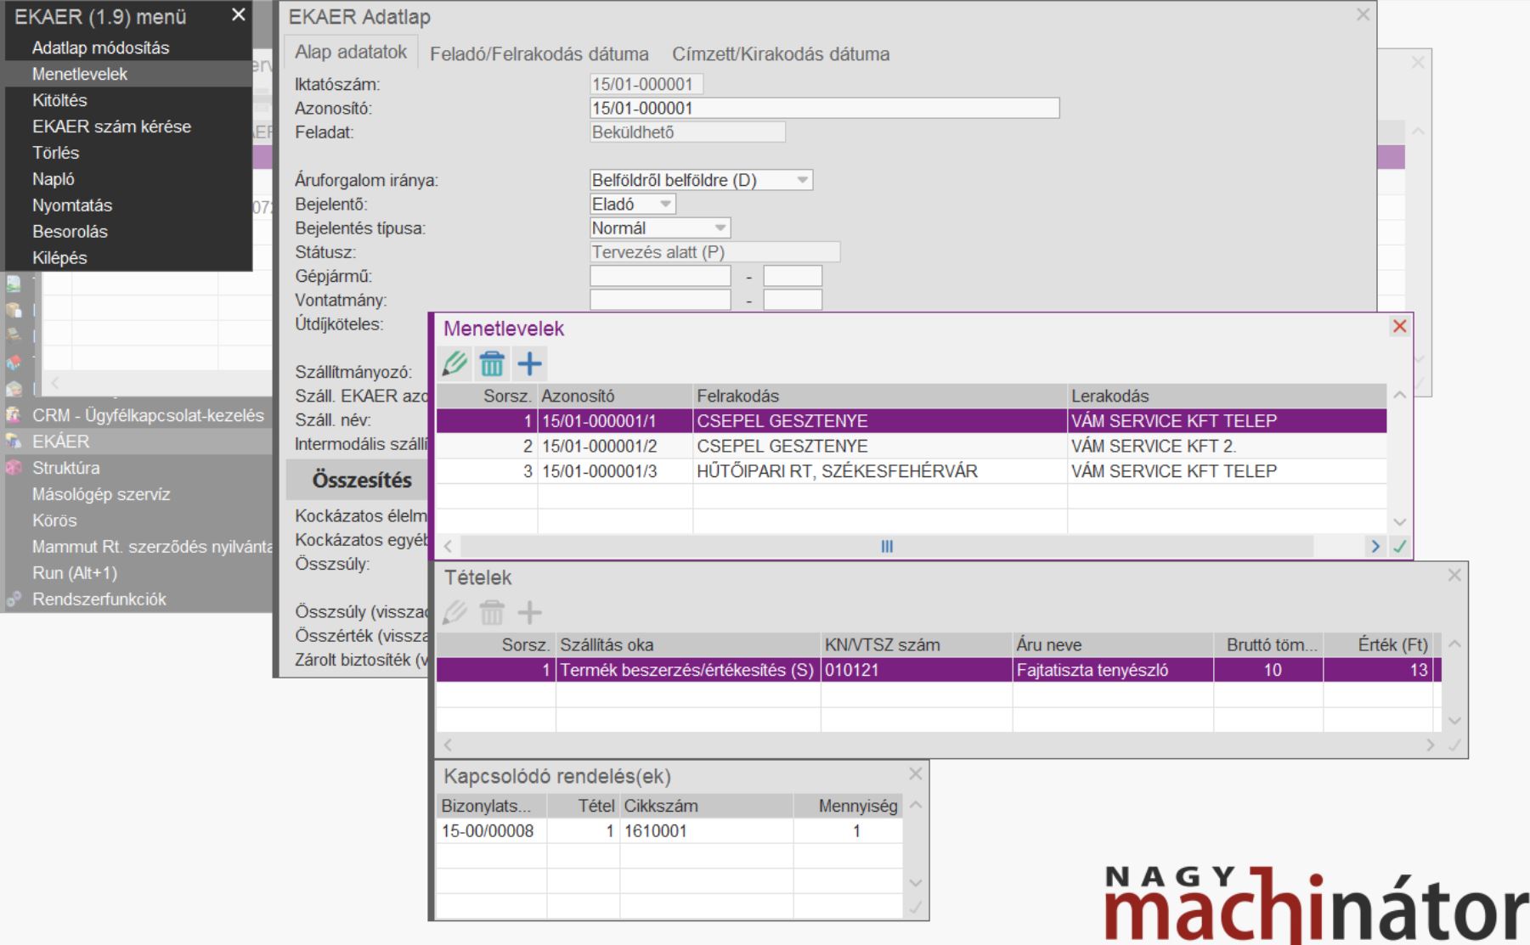Click the greyed edit pencil icon in Tételek
Image resolution: width=1530 pixels, height=945 pixels.
pos(455,612)
